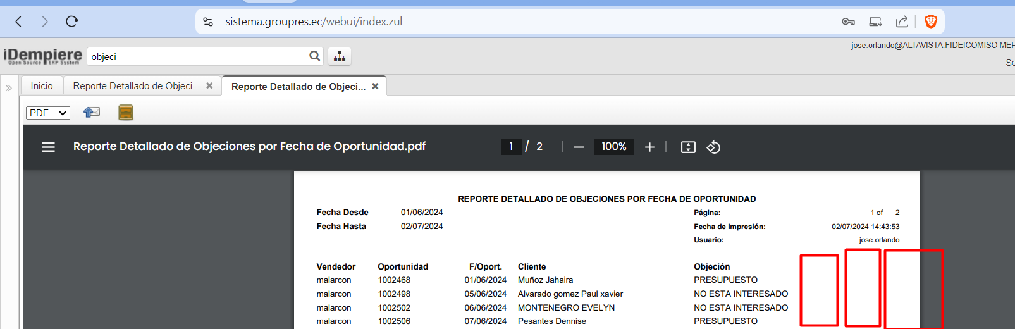
Task: Expand the PDF format dropdown
Action: (x=47, y=113)
